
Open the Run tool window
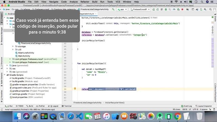(x=9, y=106)
